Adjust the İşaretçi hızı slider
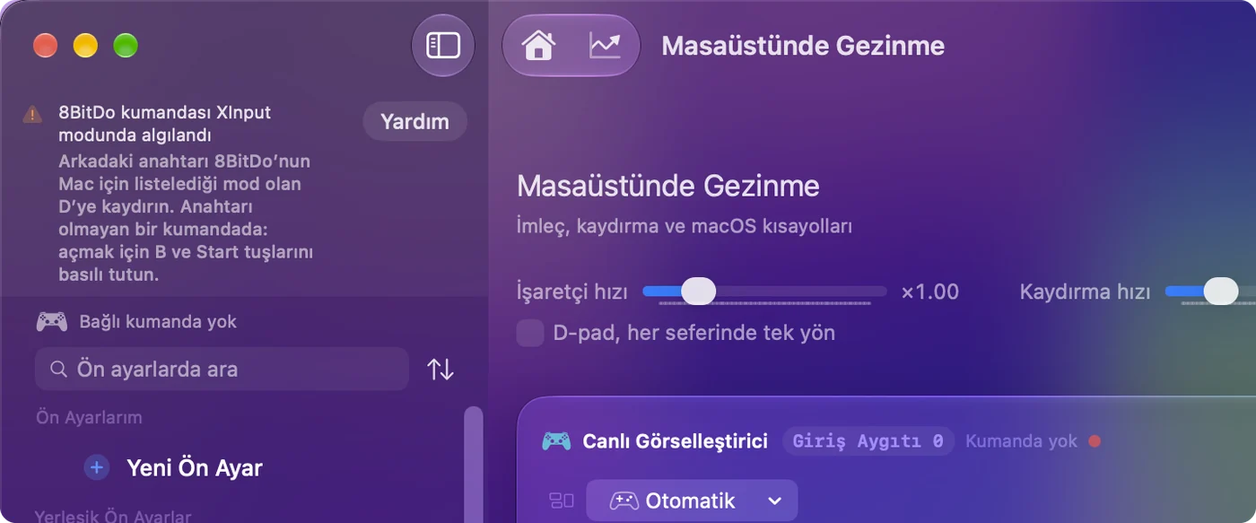This screenshot has width=1256, height=523. (698, 292)
